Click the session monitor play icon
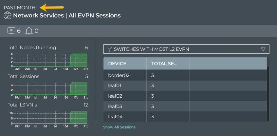 (11, 31)
